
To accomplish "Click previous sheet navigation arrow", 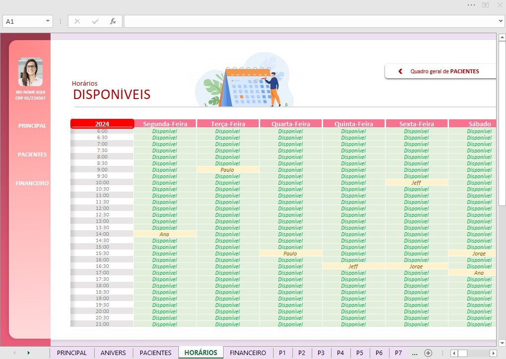I will tap(14, 353).
